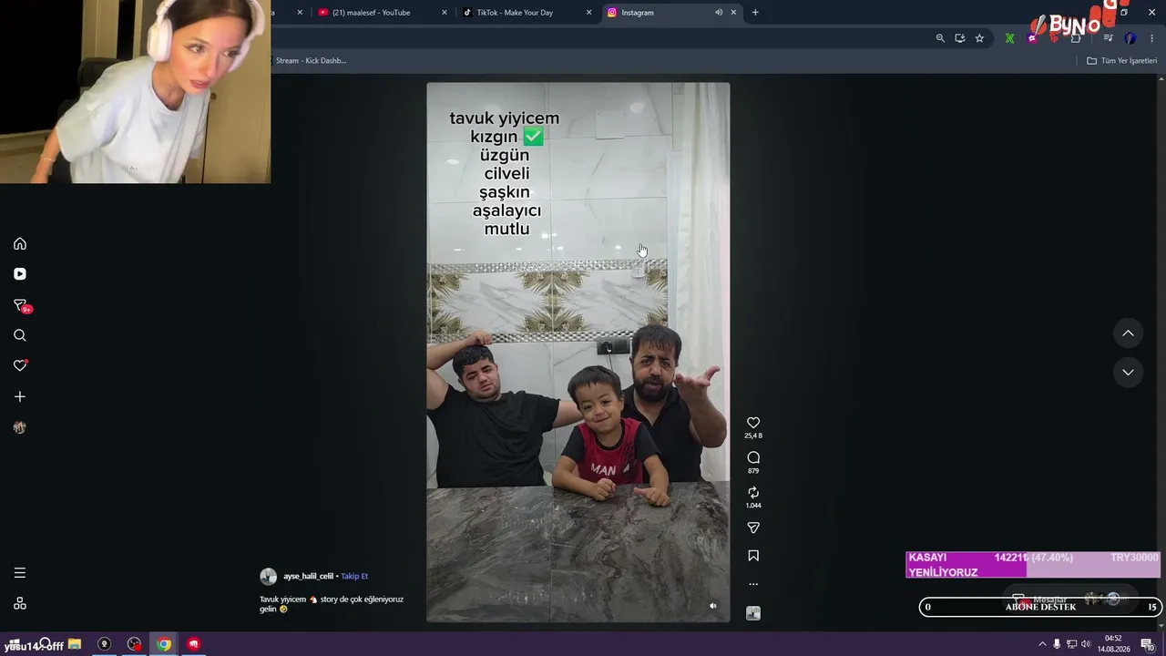Open the reel's audio thumbnail
This screenshot has width=1166, height=656.
[753, 613]
